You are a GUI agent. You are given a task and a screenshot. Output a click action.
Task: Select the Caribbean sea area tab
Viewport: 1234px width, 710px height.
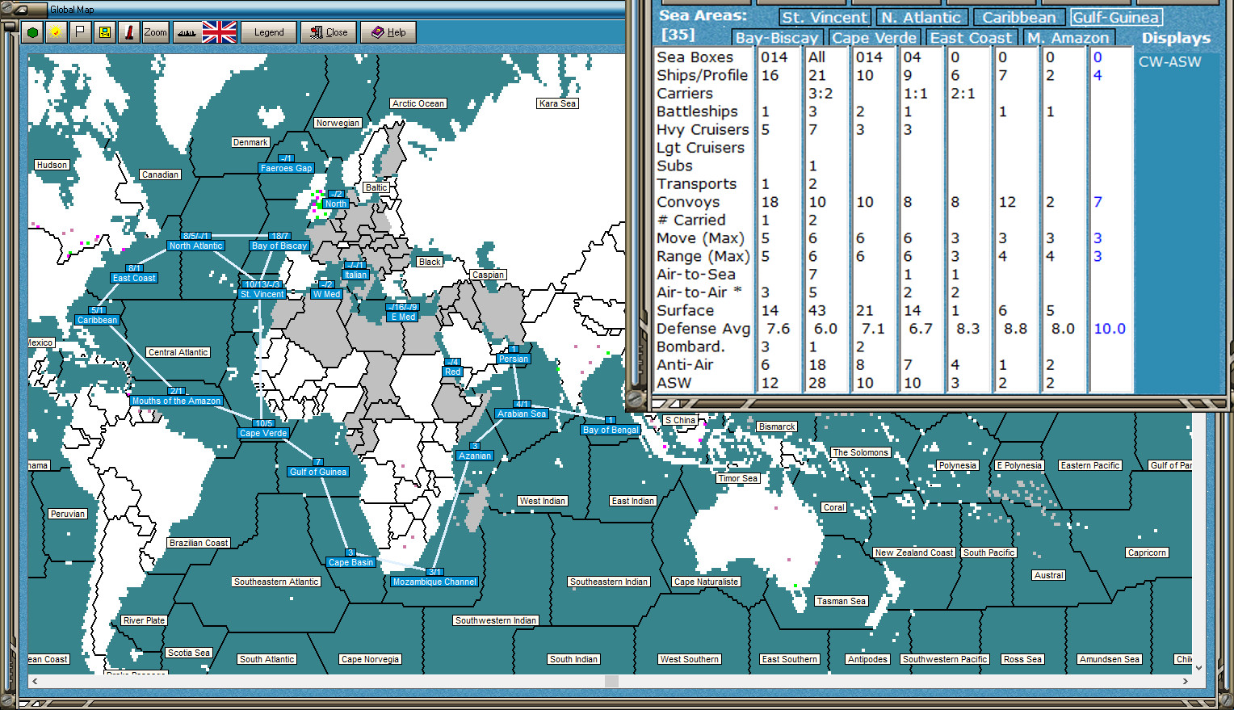(1018, 17)
